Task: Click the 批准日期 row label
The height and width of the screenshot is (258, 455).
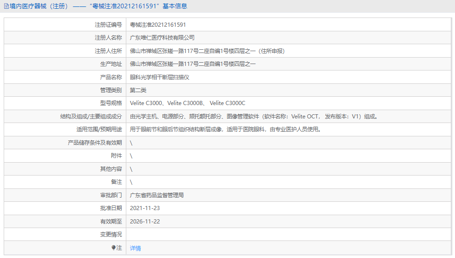Action: pyautogui.click(x=111, y=208)
